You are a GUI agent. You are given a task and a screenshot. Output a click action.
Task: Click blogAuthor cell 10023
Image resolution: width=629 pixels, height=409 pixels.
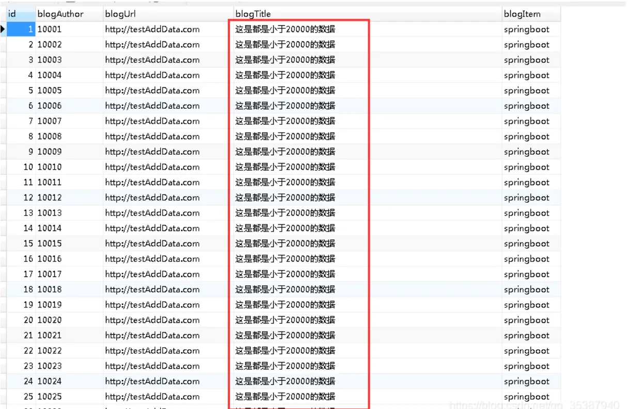69,366
